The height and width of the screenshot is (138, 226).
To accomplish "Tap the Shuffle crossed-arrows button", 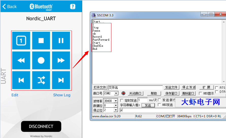I will click(41, 80).
